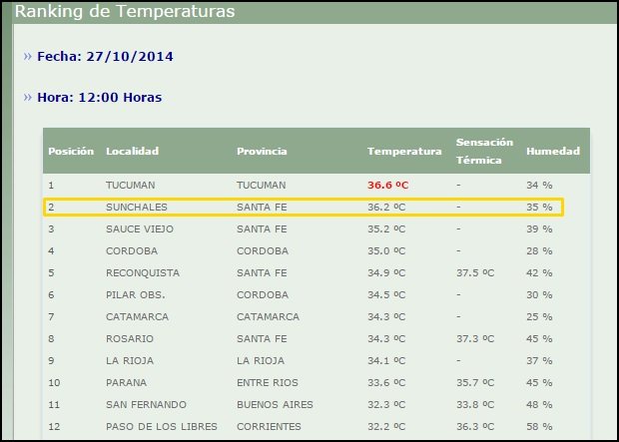Select the Localidad column header
This screenshot has height=442, width=619.
click(x=132, y=152)
